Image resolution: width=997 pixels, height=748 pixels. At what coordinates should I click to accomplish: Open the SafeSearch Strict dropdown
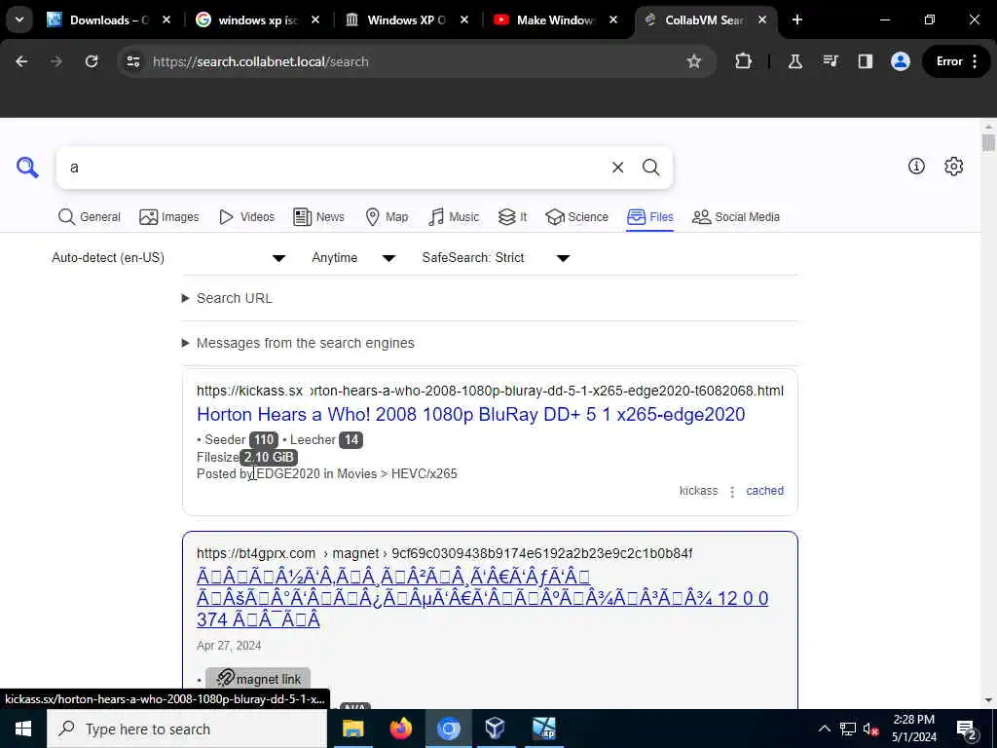pyautogui.click(x=496, y=257)
